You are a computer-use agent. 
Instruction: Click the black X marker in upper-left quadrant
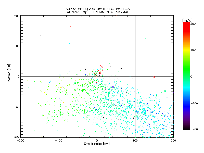click(x=41, y=35)
